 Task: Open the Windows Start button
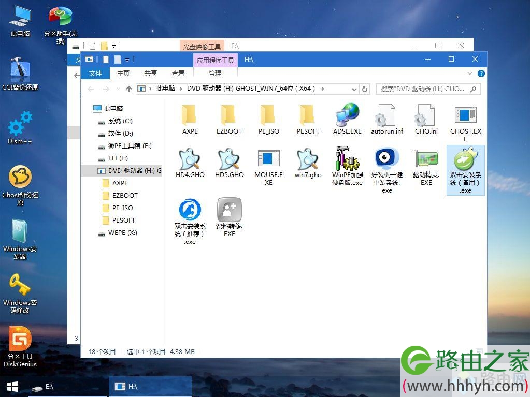(12, 387)
